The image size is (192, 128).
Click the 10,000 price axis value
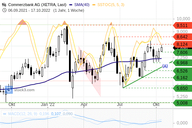tap(183, 19)
